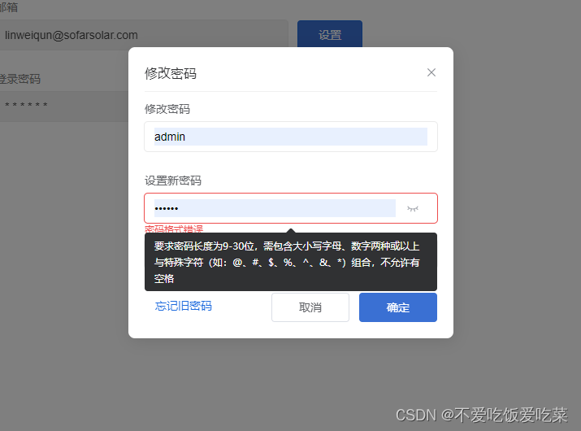Click the masked login password field
The width and height of the screenshot is (581, 431).
(x=64, y=106)
